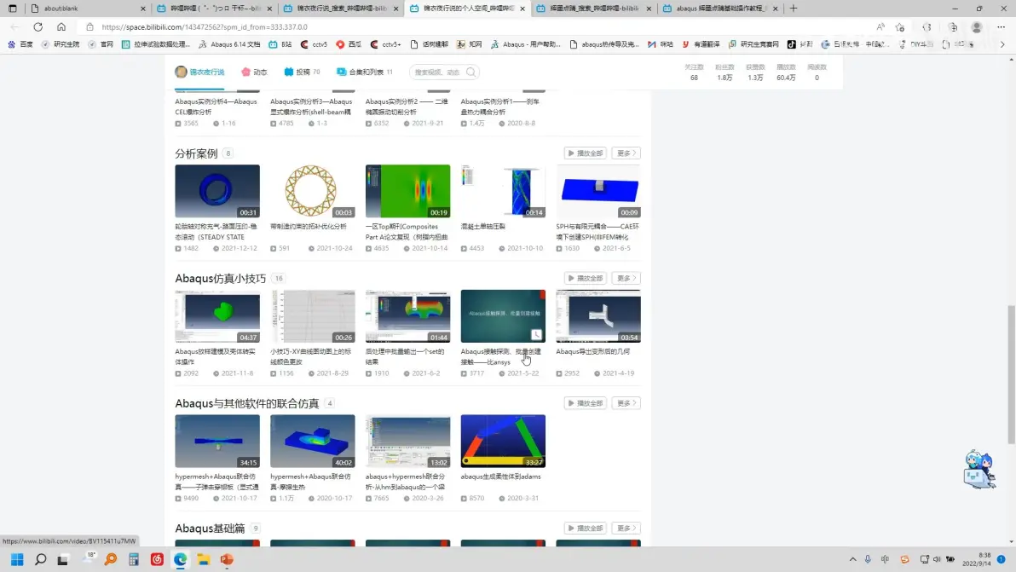This screenshot has width=1016, height=572.
Task: Play all Abaqus仿真小技巧 videos
Action: [585, 278]
